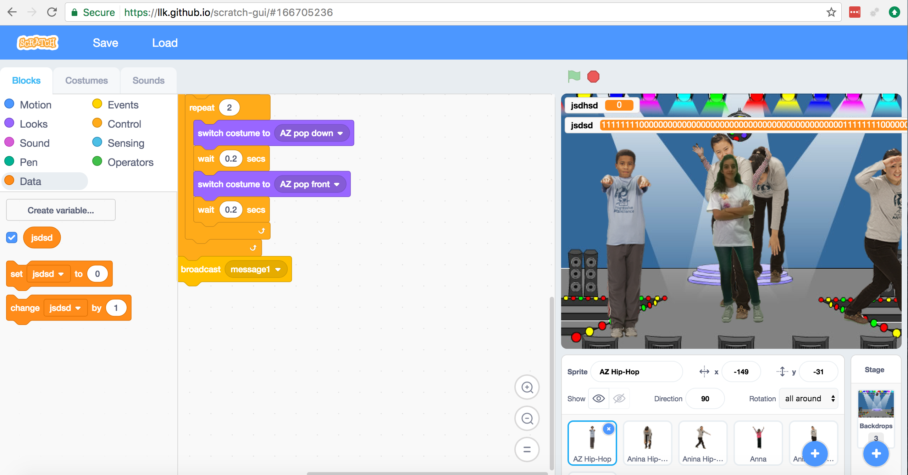
Task: Switch to the Sounds tab
Action: pos(148,80)
